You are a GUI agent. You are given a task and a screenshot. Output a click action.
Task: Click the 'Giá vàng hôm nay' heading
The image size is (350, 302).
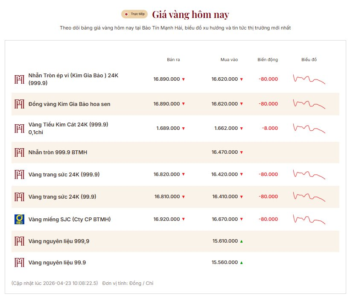(x=190, y=14)
